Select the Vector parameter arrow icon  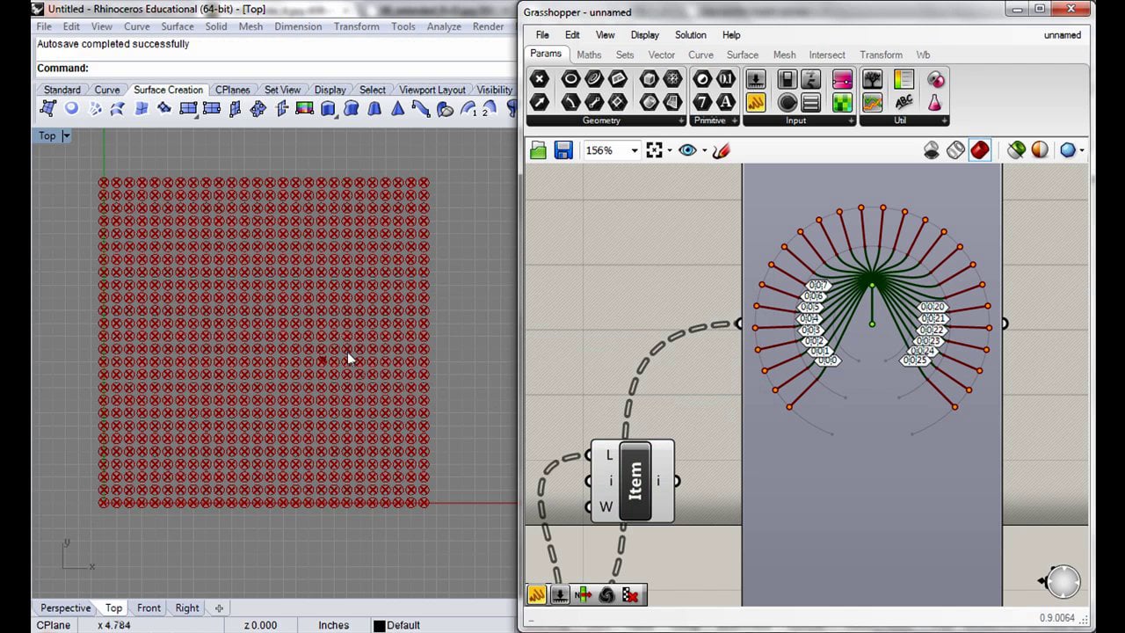pyautogui.click(x=540, y=102)
